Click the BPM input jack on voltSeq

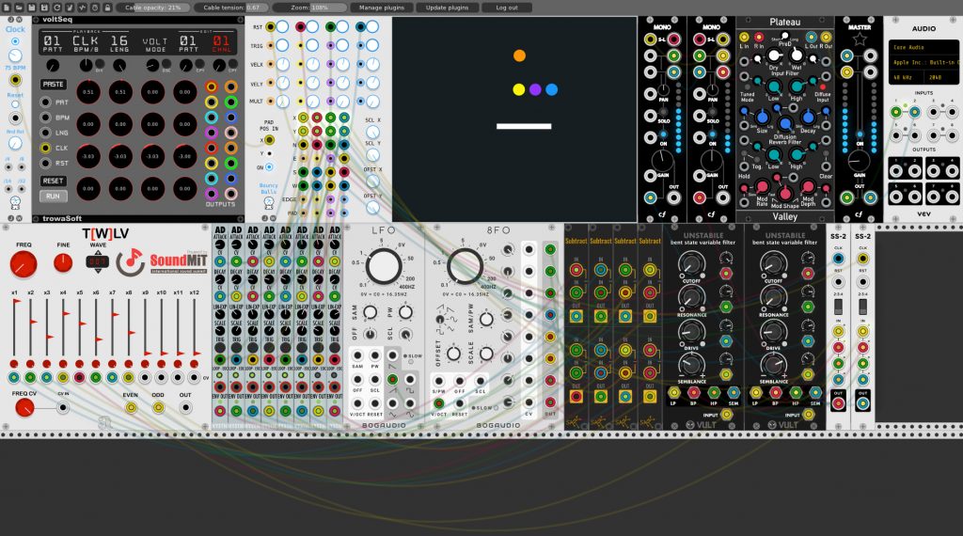click(45, 118)
